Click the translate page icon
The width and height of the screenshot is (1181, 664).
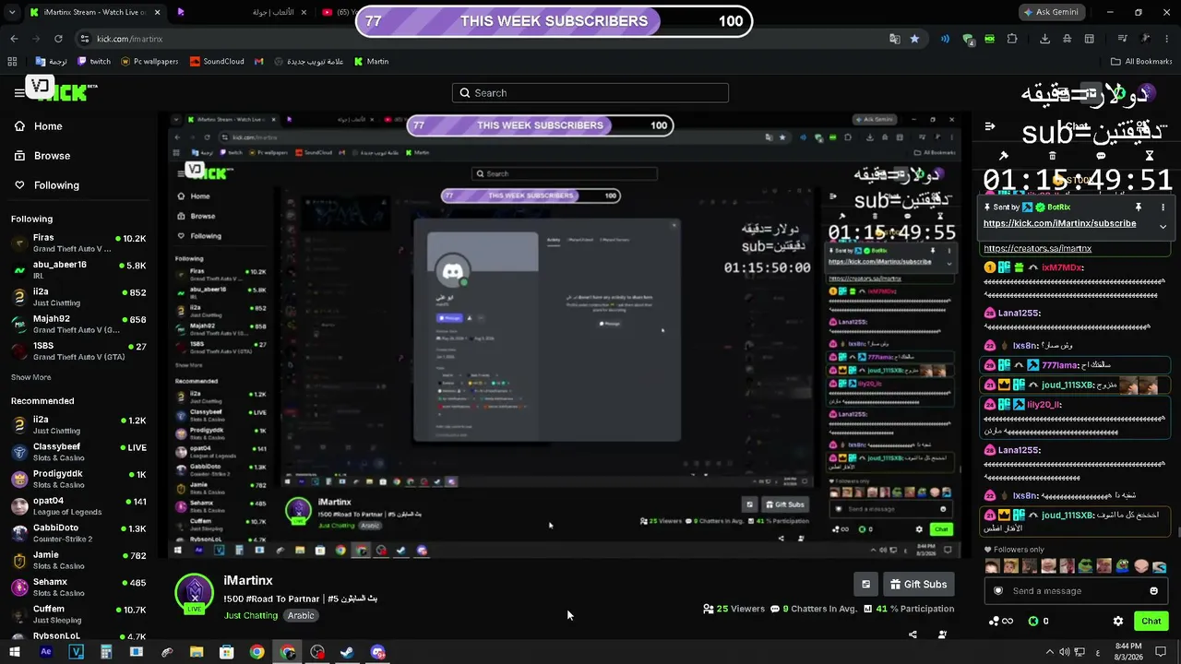click(x=894, y=39)
